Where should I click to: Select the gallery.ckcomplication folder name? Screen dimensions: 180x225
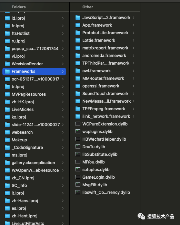pos(33,163)
